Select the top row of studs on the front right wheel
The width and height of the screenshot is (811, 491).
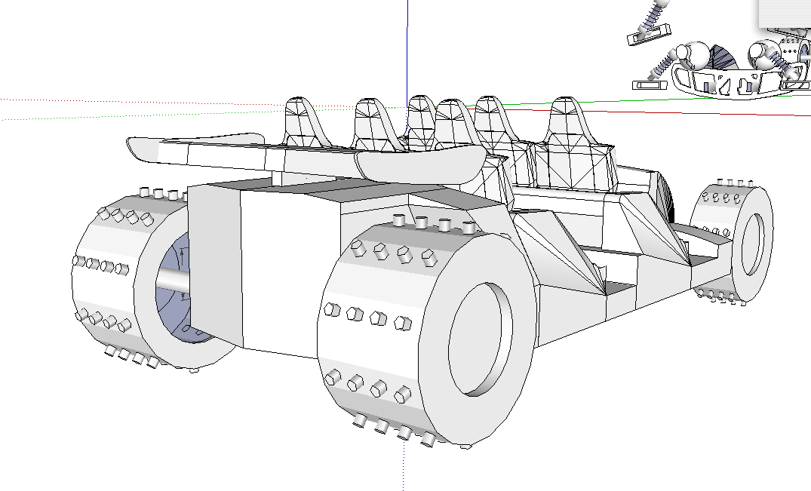click(x=434, y=224)
